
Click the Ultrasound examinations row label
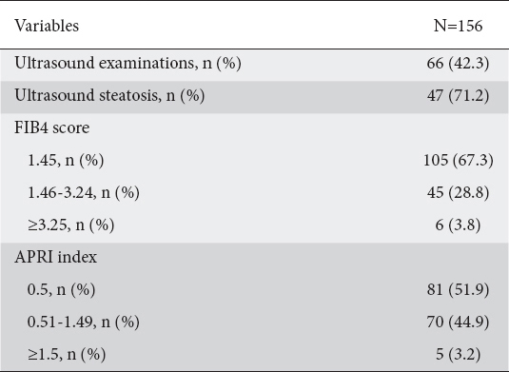click(x=127, y=63)
